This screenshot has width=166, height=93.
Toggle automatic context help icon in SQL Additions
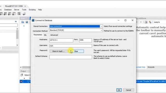(150, 22)
